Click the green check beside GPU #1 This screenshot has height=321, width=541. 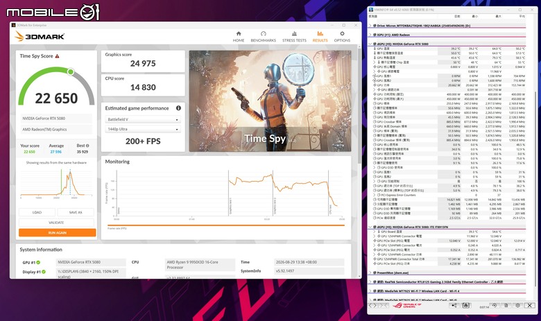pyautogui.click(x=38, y=262)
